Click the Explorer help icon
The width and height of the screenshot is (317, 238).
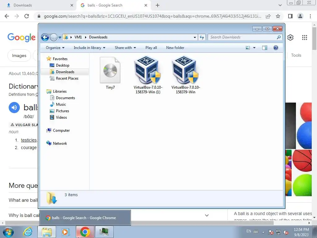click(x=276, y=48)
